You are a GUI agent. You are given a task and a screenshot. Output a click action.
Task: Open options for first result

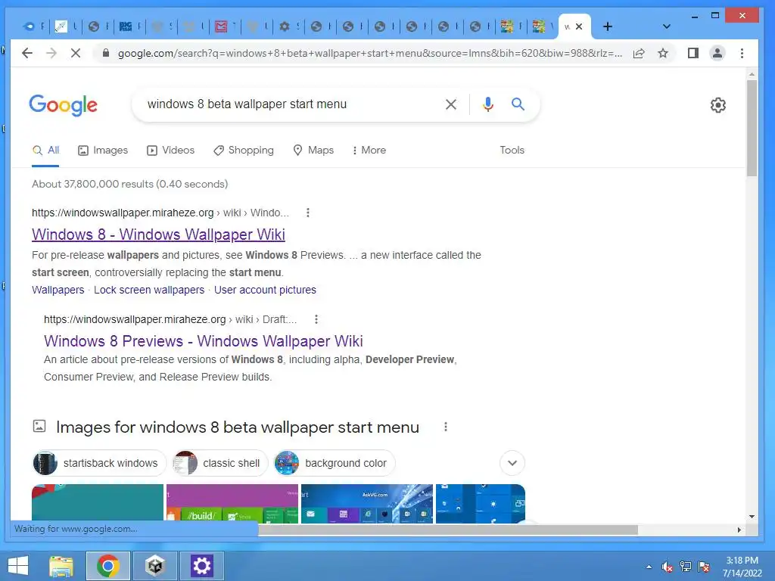pos(308,213)
